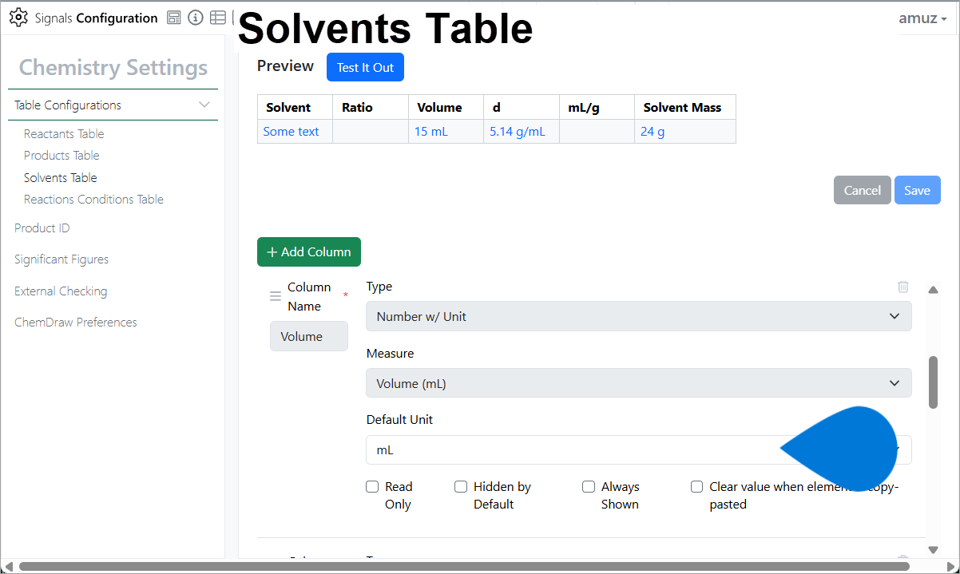960x574 pixels.
Task: Open the ChemDraw Preferences section
Action: click(x=75, y=322)
